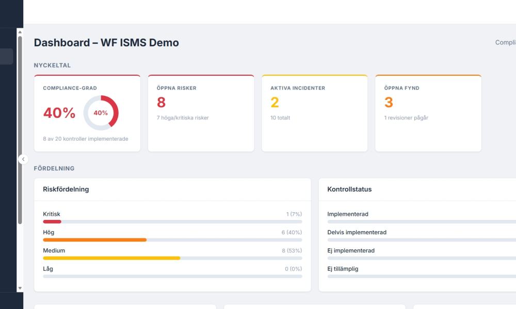The width and height of the screenshot is (516, 309).
Task: Click the scrollbar down arrow
Action: pyautogui.click(x=19, y=289)
